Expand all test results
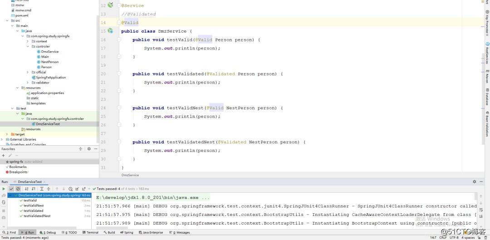The height and width of the screenshot is (240, 490). point(42,189)
